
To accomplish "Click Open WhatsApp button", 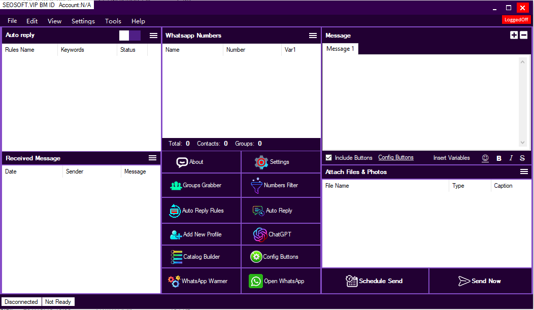I will pos(281,281).
